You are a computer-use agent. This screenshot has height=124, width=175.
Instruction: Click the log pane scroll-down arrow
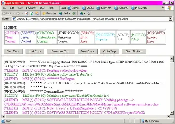(172, 113)
